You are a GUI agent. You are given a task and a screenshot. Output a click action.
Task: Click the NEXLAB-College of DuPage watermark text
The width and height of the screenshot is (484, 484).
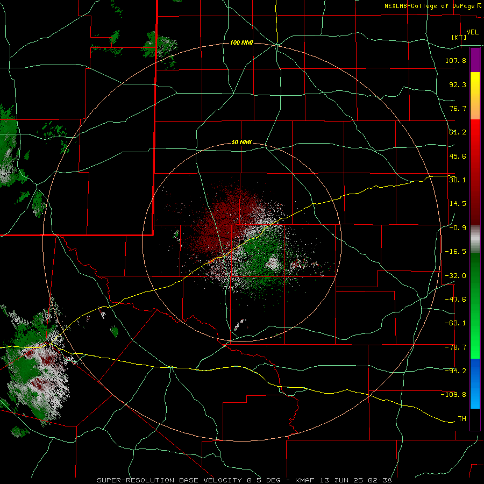(x=429, y=6)
